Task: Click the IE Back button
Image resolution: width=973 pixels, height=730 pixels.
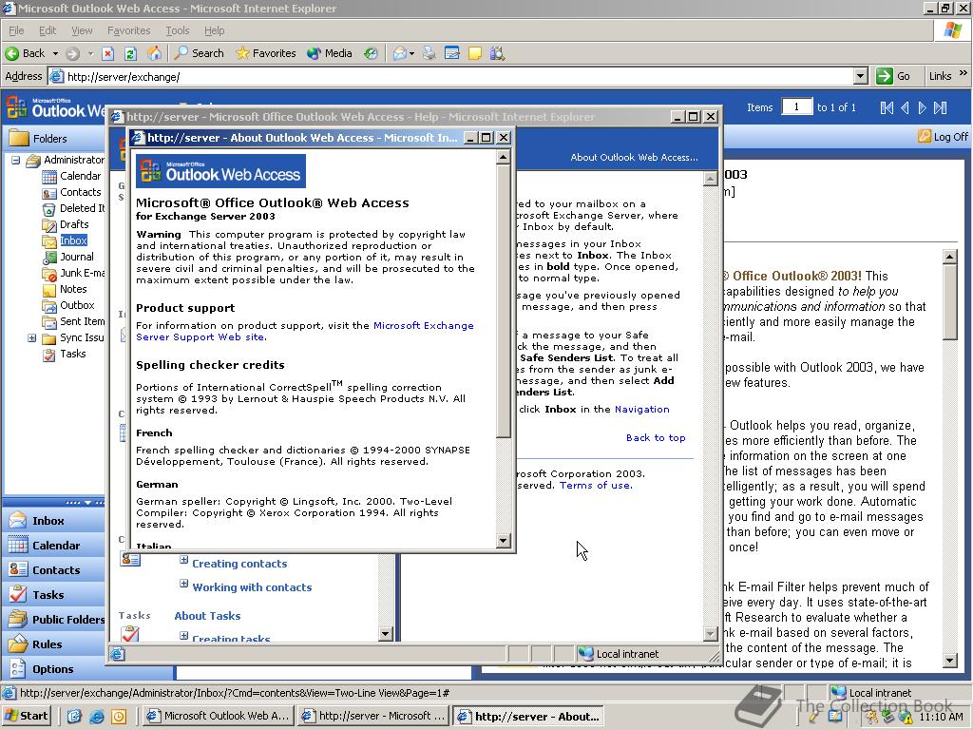Action: (25, 53)
